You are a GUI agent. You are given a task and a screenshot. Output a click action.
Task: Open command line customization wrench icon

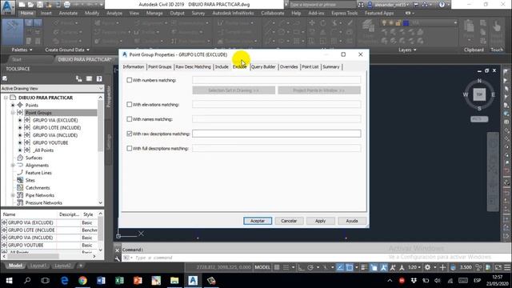click(118, 258)
